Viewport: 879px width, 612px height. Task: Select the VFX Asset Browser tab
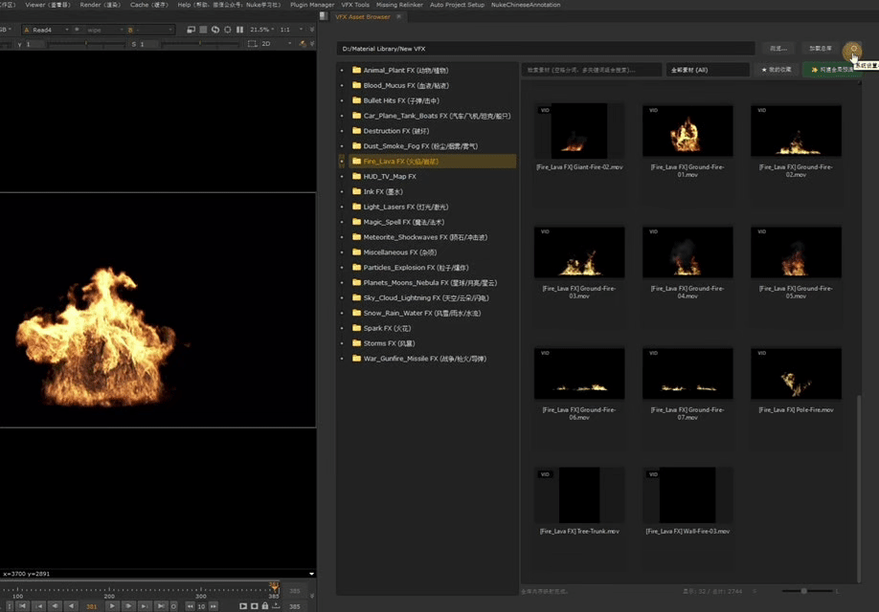tap(361, 16)
